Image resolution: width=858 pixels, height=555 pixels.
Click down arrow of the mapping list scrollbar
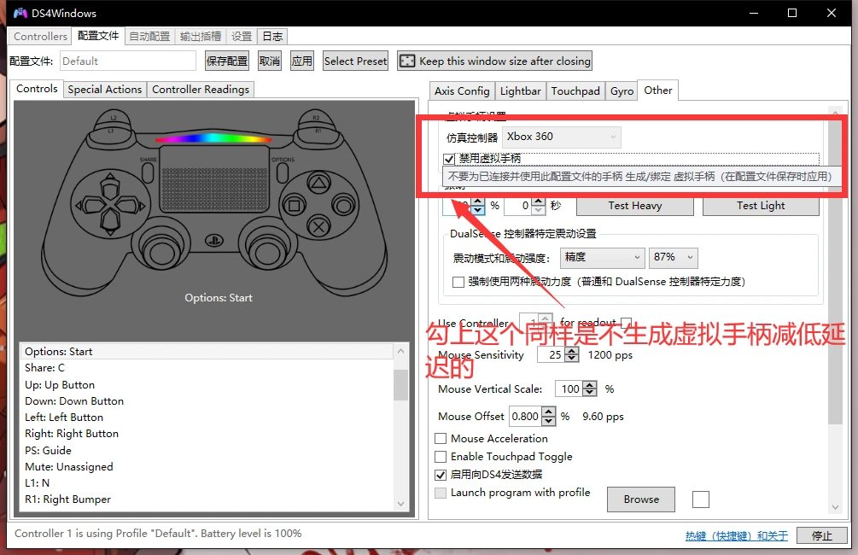coord(400,504)
